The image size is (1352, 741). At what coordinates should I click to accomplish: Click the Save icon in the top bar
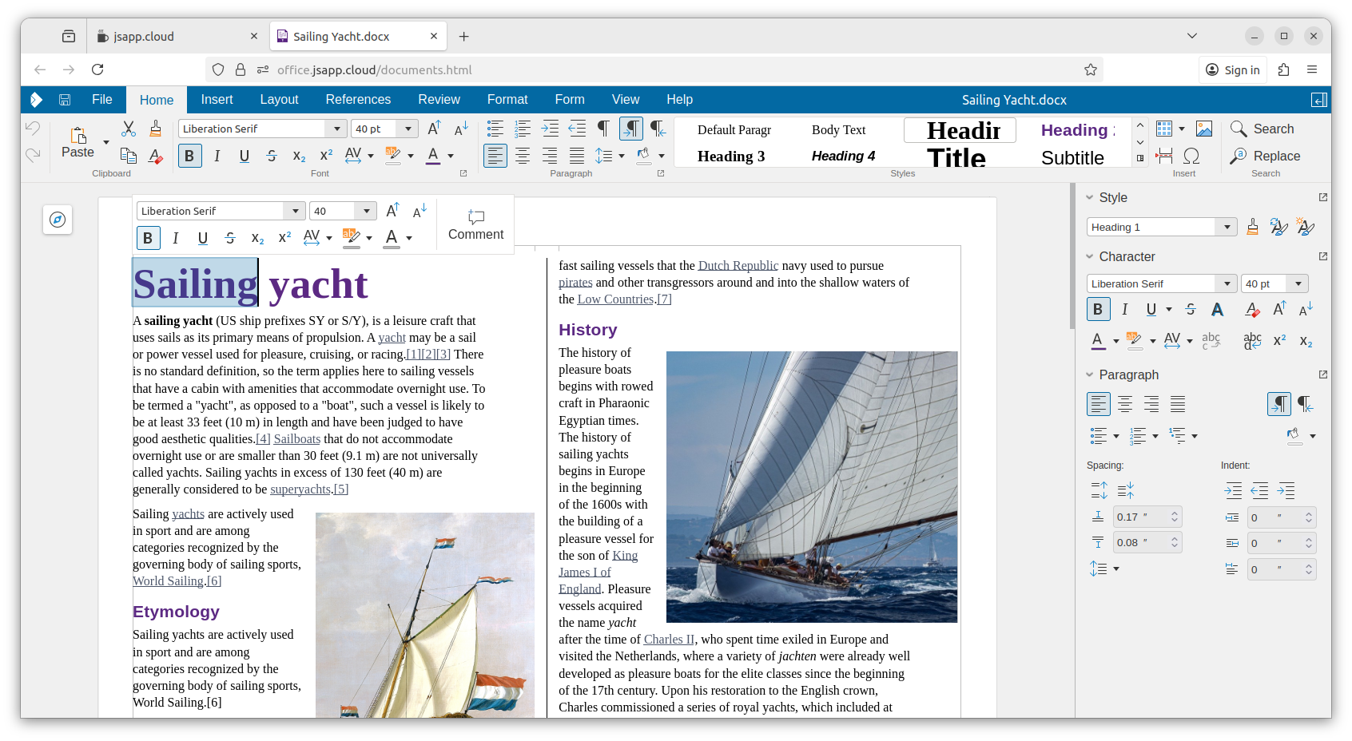click(65, 100)
